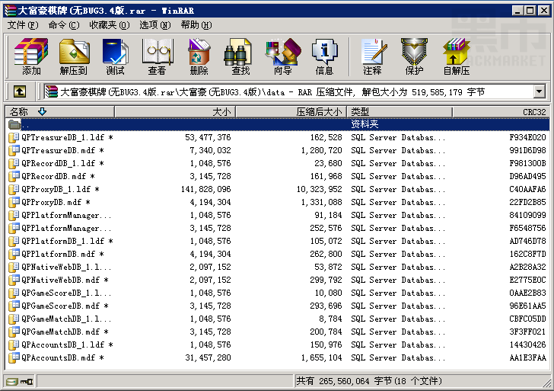Click the icon of QPProxyDB.mdf

[x=14, y=202]
